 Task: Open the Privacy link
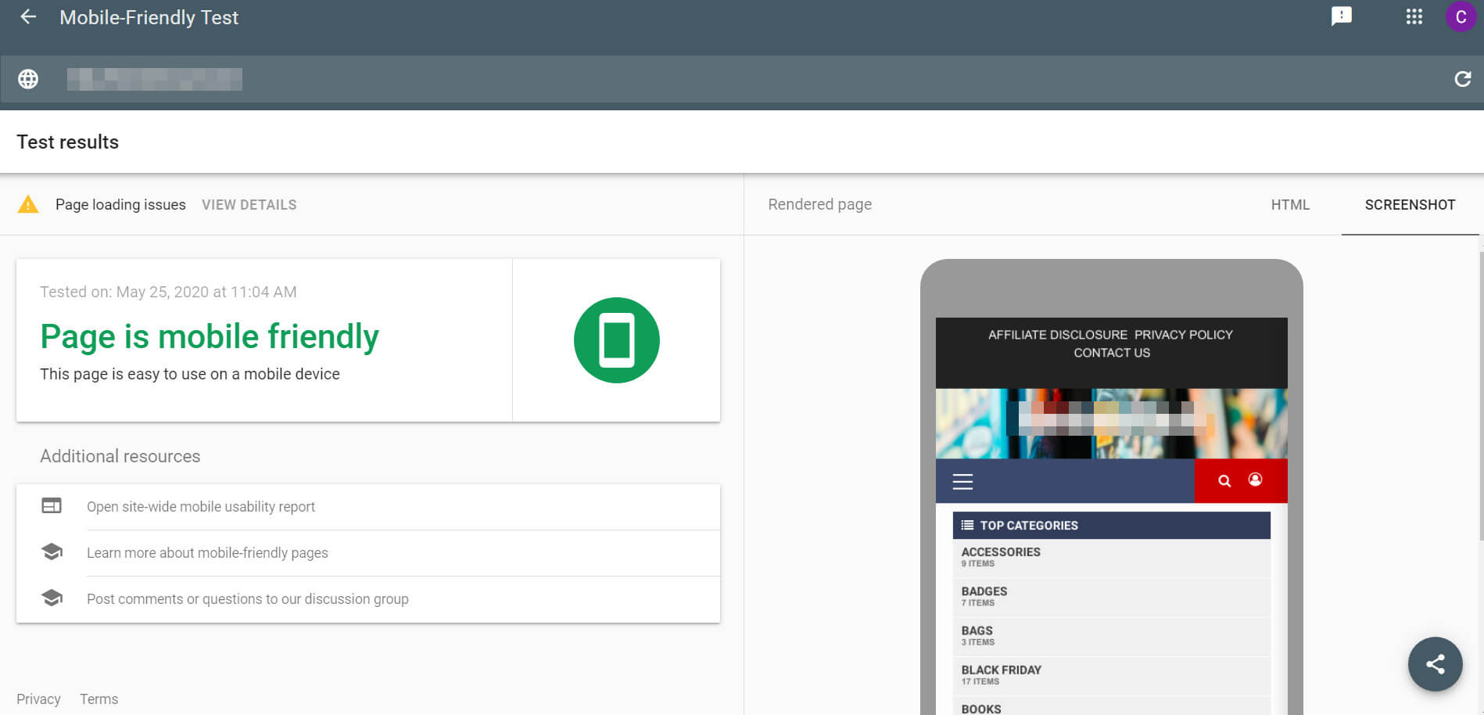coord(38,699)
